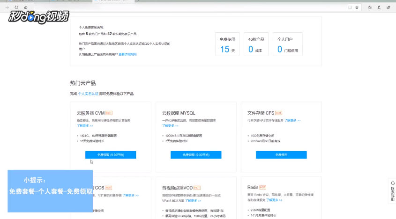
Task: Click 10G免费存储空间 text in CFS card
Action: click(262, 136)
